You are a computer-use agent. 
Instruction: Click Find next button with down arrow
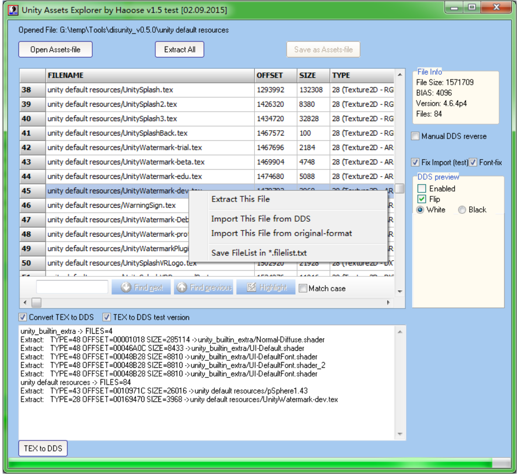click(141, 287)
